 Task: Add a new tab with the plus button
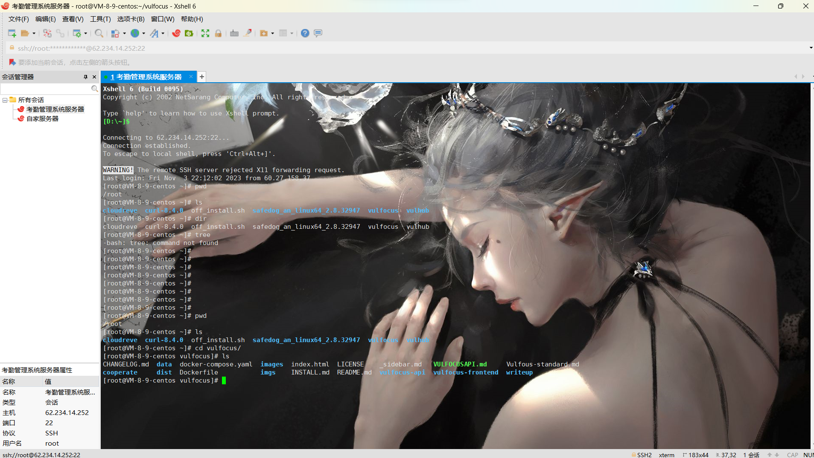click(x=202, y=77)
